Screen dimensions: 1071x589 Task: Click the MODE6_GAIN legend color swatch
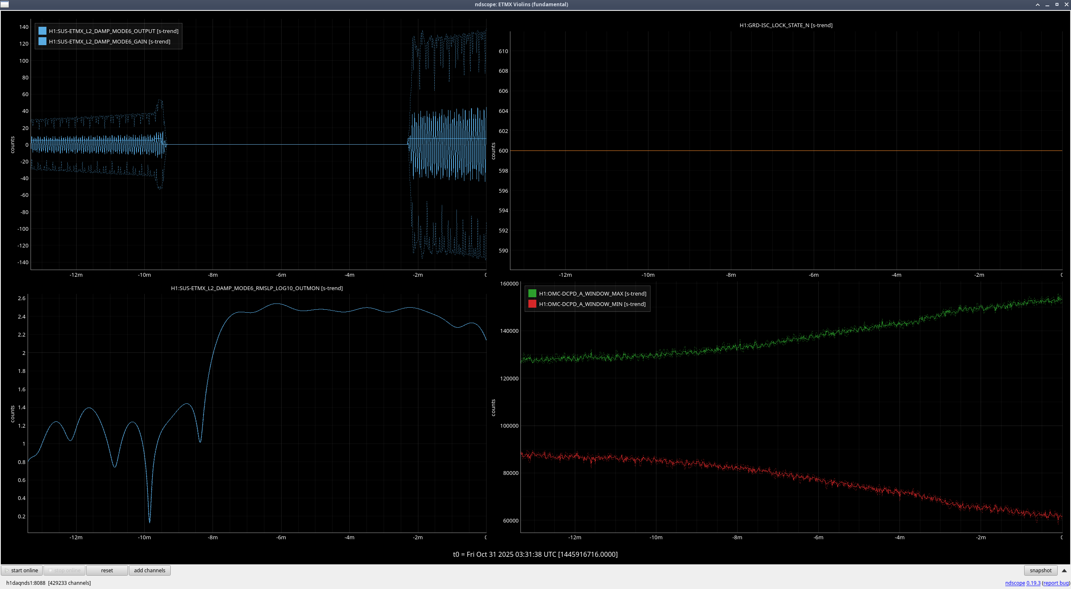(x=42, y=41)
